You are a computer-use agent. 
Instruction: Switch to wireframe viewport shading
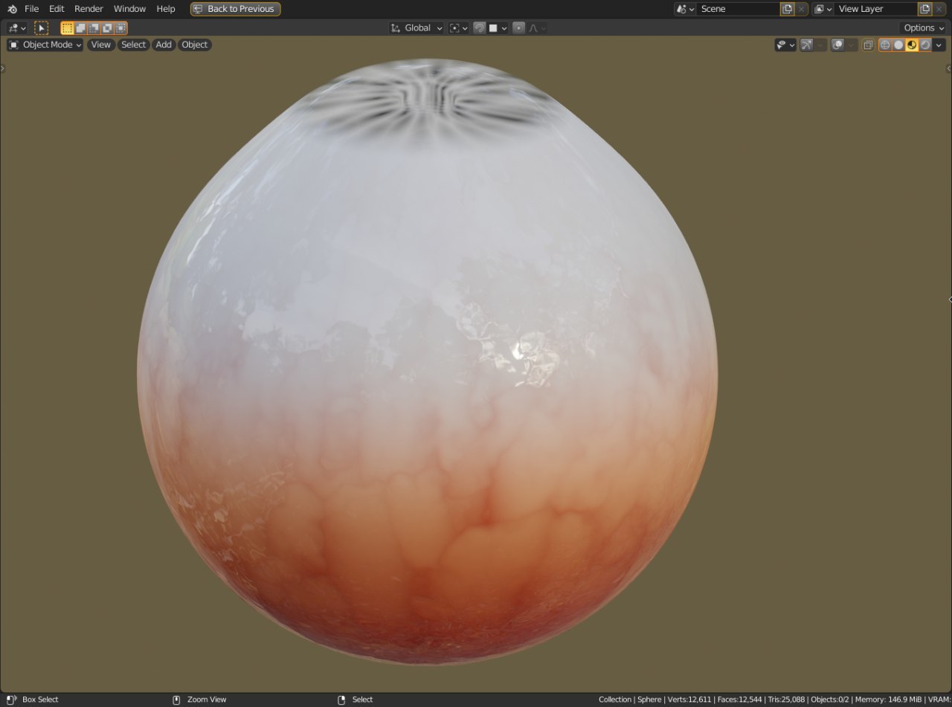885,45
